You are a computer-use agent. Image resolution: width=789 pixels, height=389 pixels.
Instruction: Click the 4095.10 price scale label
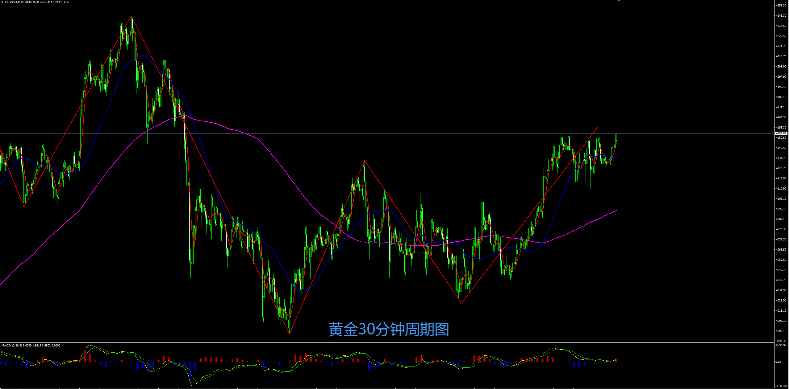(x=781, y=209)
